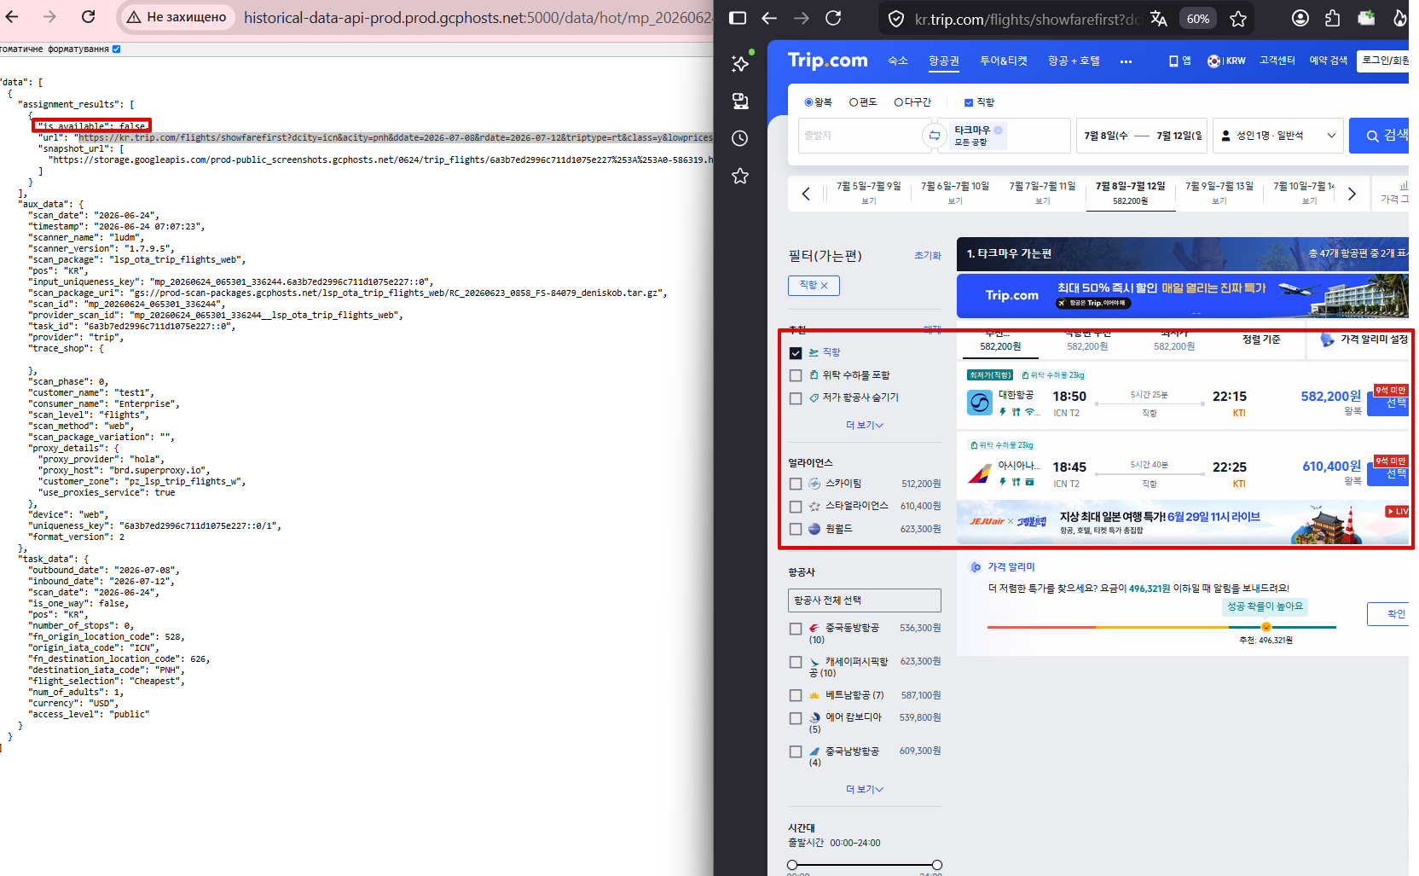The width and height of the screenshot is (1419, 876).
Task: Open the KRW currency and language selector
Action: (x=1226, y=61)
